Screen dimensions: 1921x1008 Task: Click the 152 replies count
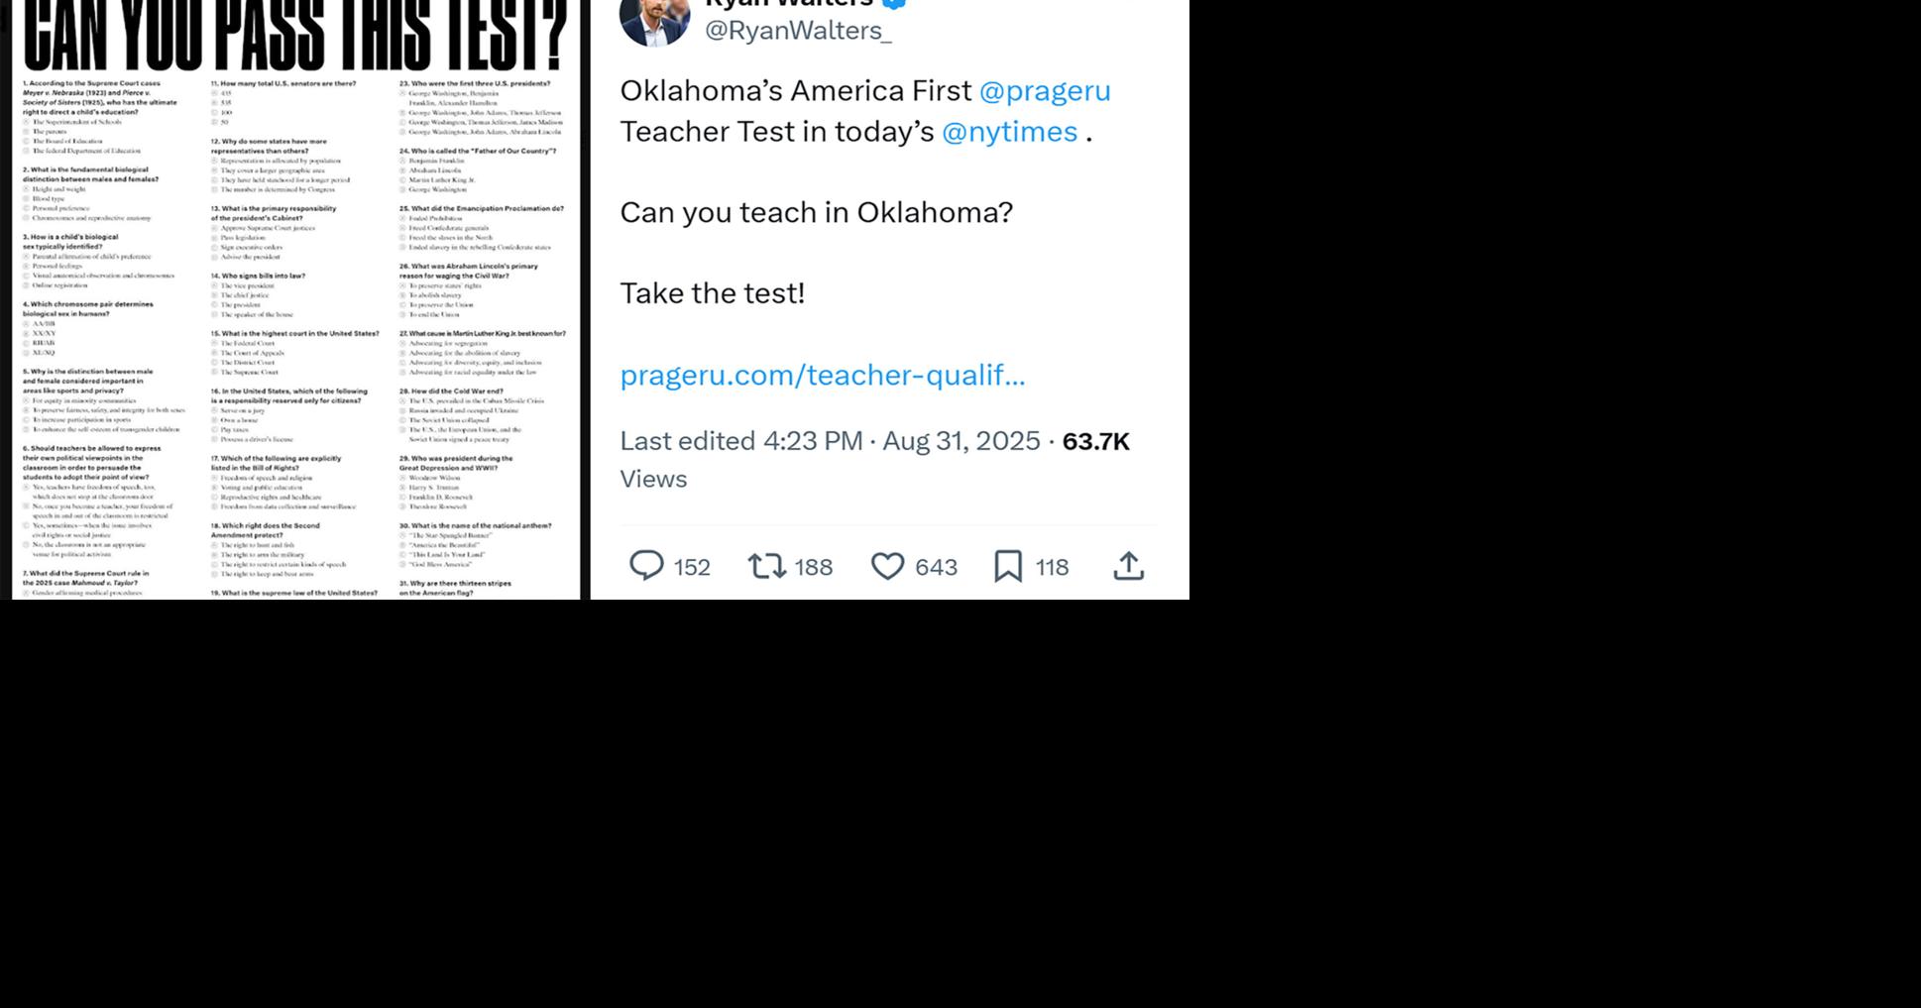(692, 567)
